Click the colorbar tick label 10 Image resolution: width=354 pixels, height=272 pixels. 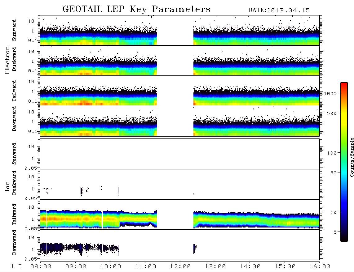(x=333, y=212)
